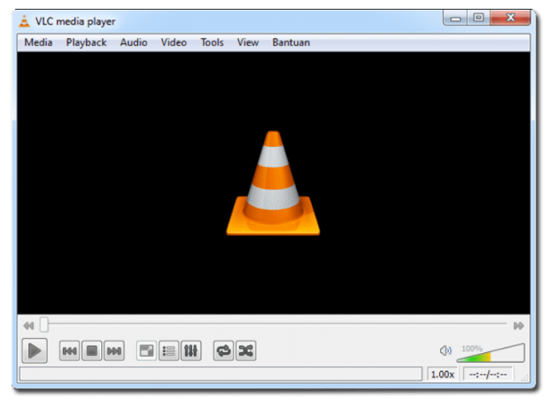Viewport: 550px width, 400px height.
Task: Stop playback with the Stop button
Action: [92, 350]
